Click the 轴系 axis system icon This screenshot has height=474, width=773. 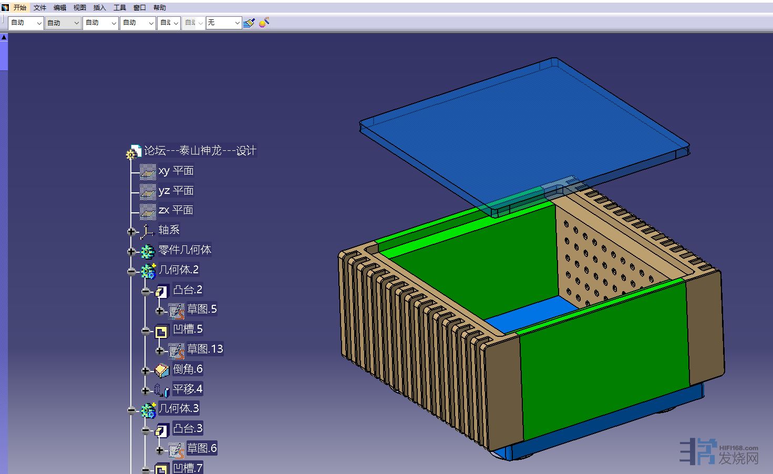click(147, 231)
